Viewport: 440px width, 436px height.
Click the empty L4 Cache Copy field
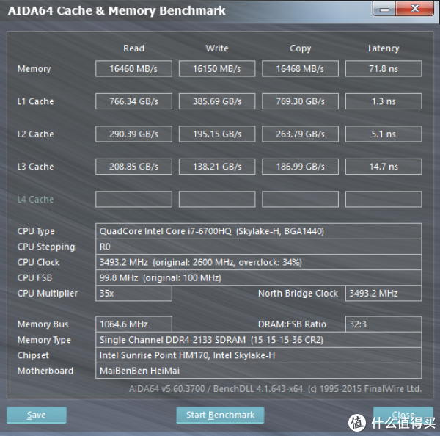click(x=300, y=199)
